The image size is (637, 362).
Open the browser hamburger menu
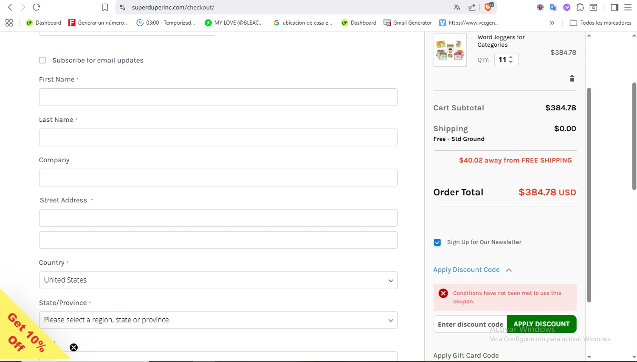[x=628, y=7]
